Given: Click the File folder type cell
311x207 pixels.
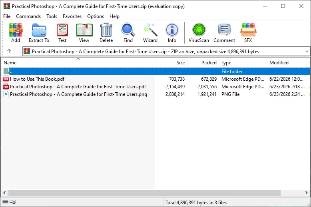Looking at the screenshot, I should [232, 72].
